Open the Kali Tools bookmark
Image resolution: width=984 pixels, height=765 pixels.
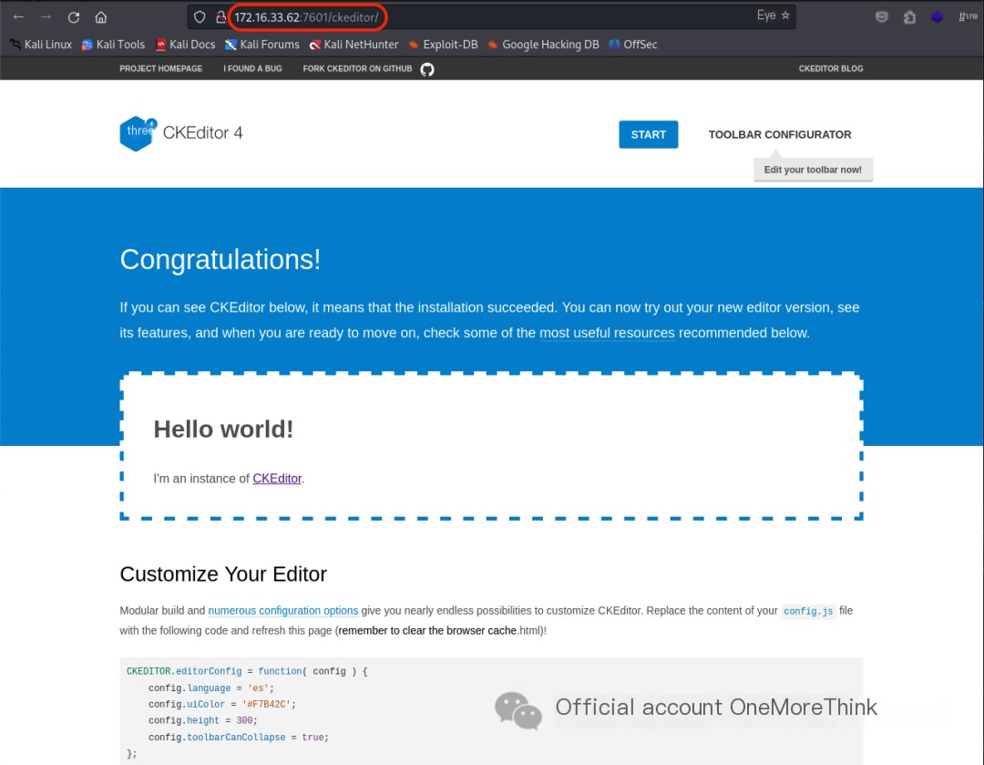[x=114, y=44]
